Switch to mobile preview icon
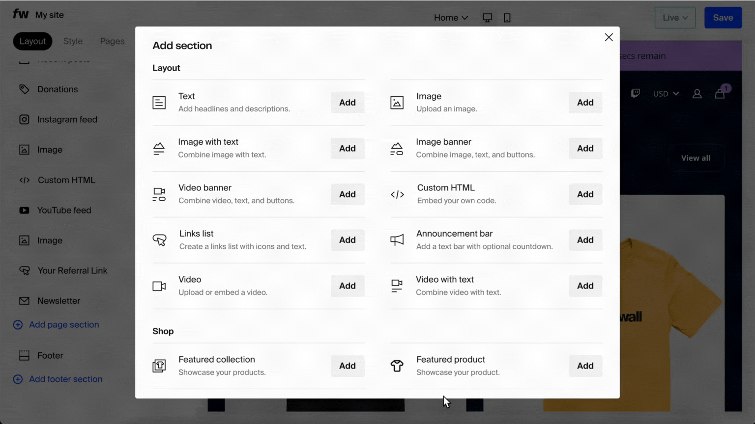Image resolution: width=755 pixels, height=424 pixels. [x=507, y=18]
